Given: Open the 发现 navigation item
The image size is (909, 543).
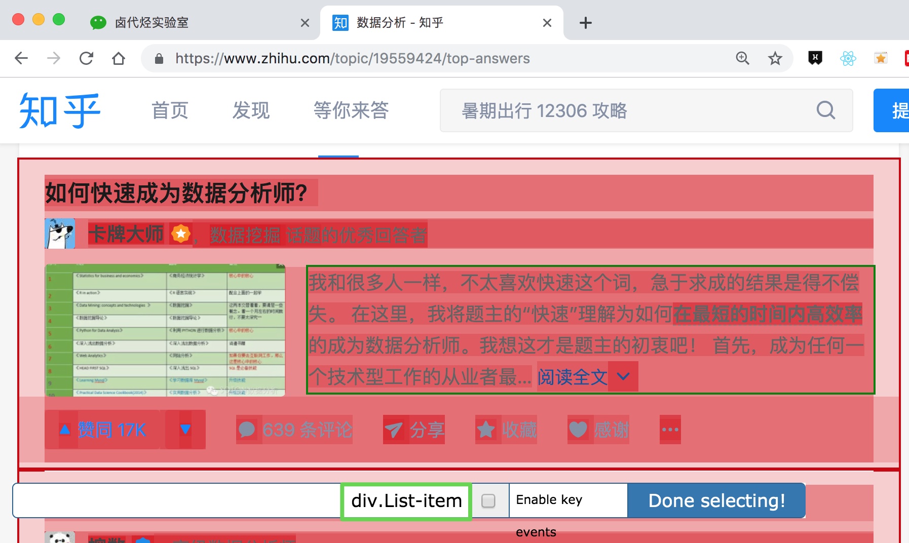Looking at the screenshot, I should point(251,110).
